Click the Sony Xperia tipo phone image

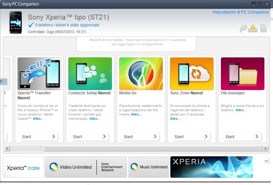point(16,22)
